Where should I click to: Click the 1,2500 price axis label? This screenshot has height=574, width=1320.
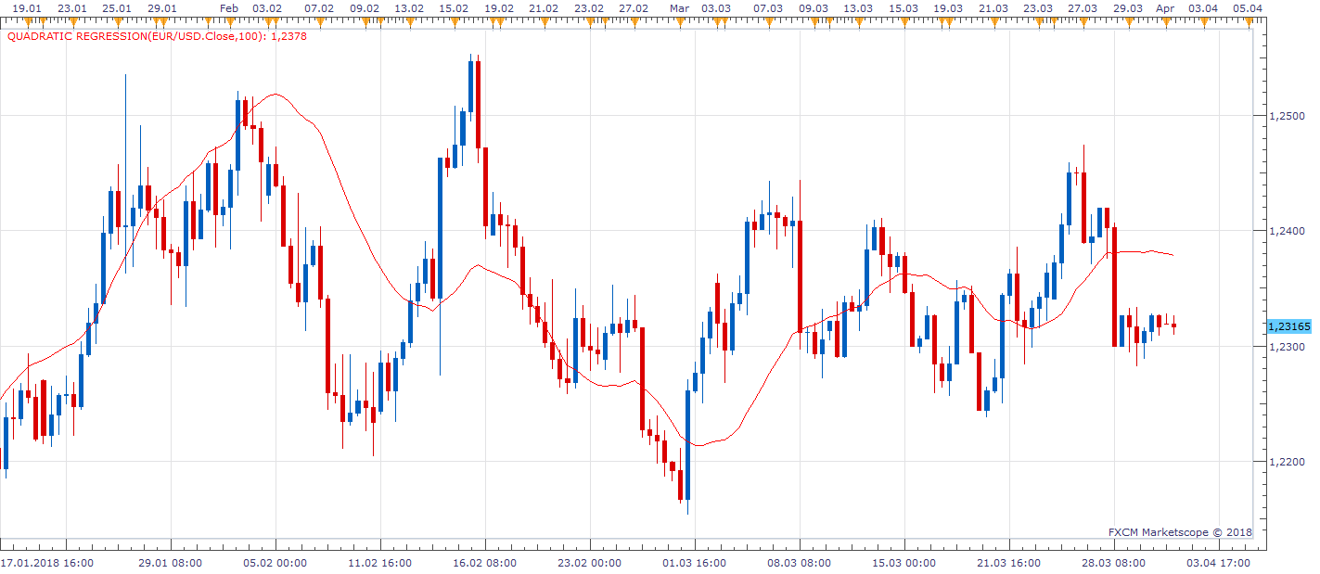pos(1287,116)
